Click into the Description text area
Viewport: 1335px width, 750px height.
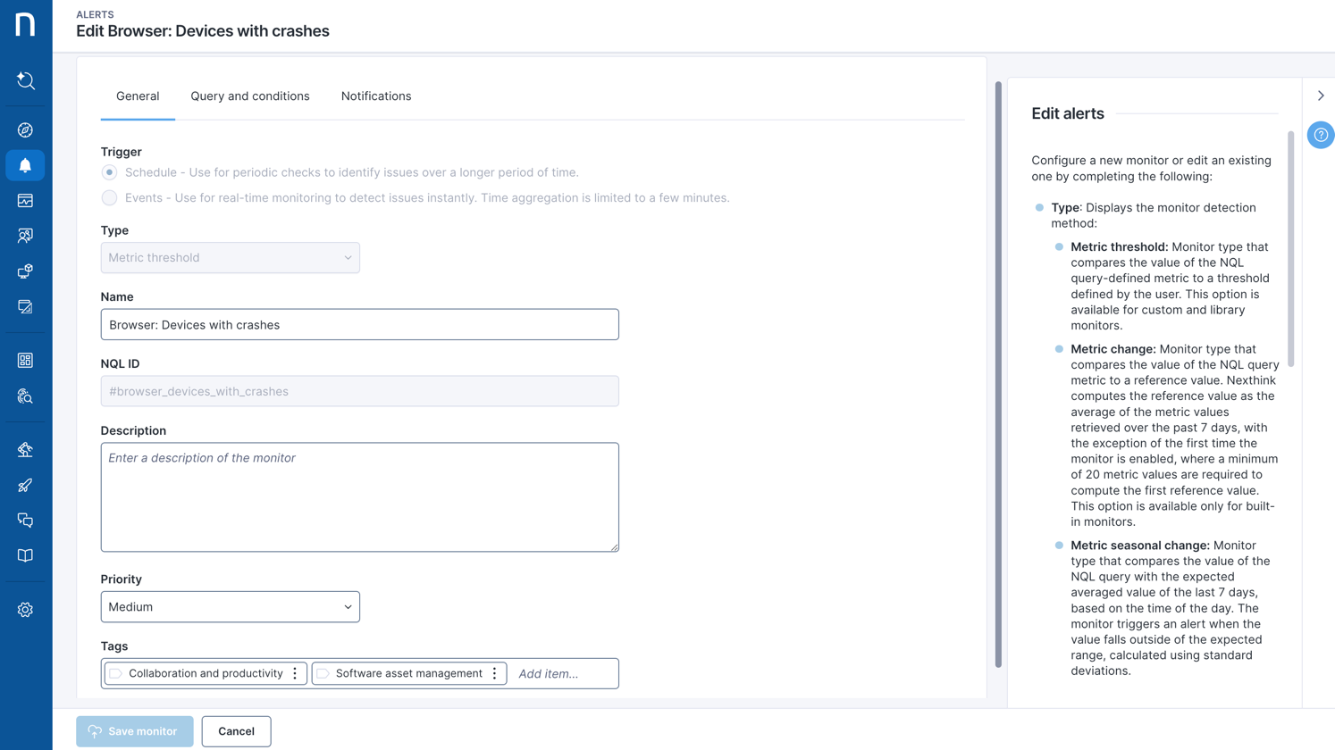click(359, 497)
